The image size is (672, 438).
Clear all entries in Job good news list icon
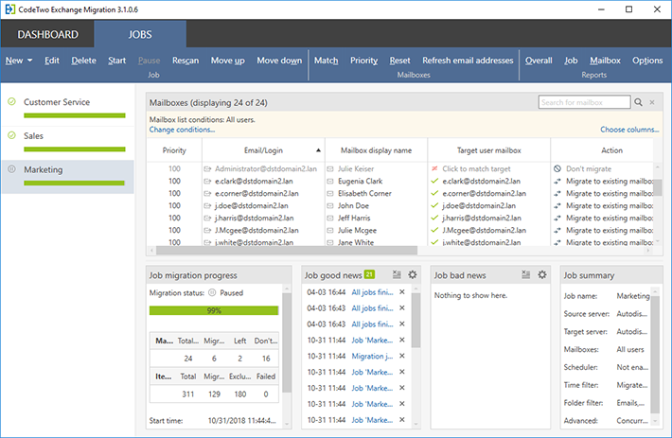[397, 275]
